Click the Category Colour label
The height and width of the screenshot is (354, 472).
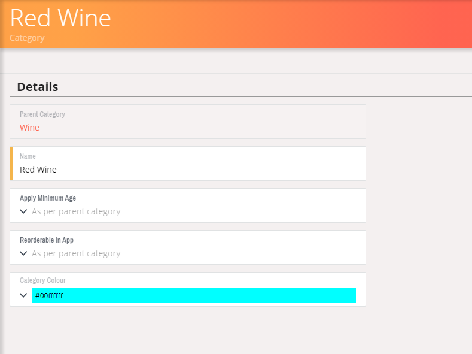[x=42, y=280]
